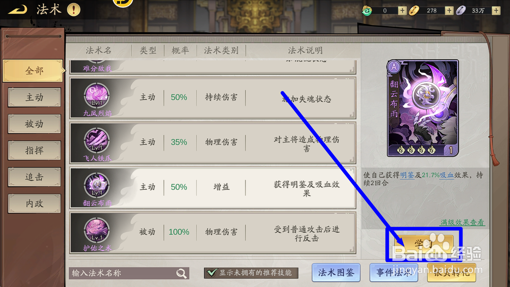The width and height of the screenshot is (510, 287).
Task: Click the magnifier search icon
Action: (181, 273)
